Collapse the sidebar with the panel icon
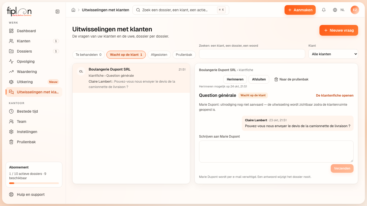Image resolution: width=367 pixels, height=206 pixels. coord(57,12)
